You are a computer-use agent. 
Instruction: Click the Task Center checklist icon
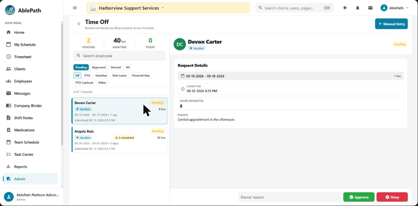tap(9, 154)
